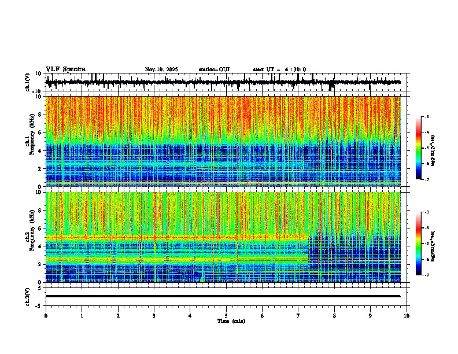Click the time axis tick label "9"

[370, 316]
